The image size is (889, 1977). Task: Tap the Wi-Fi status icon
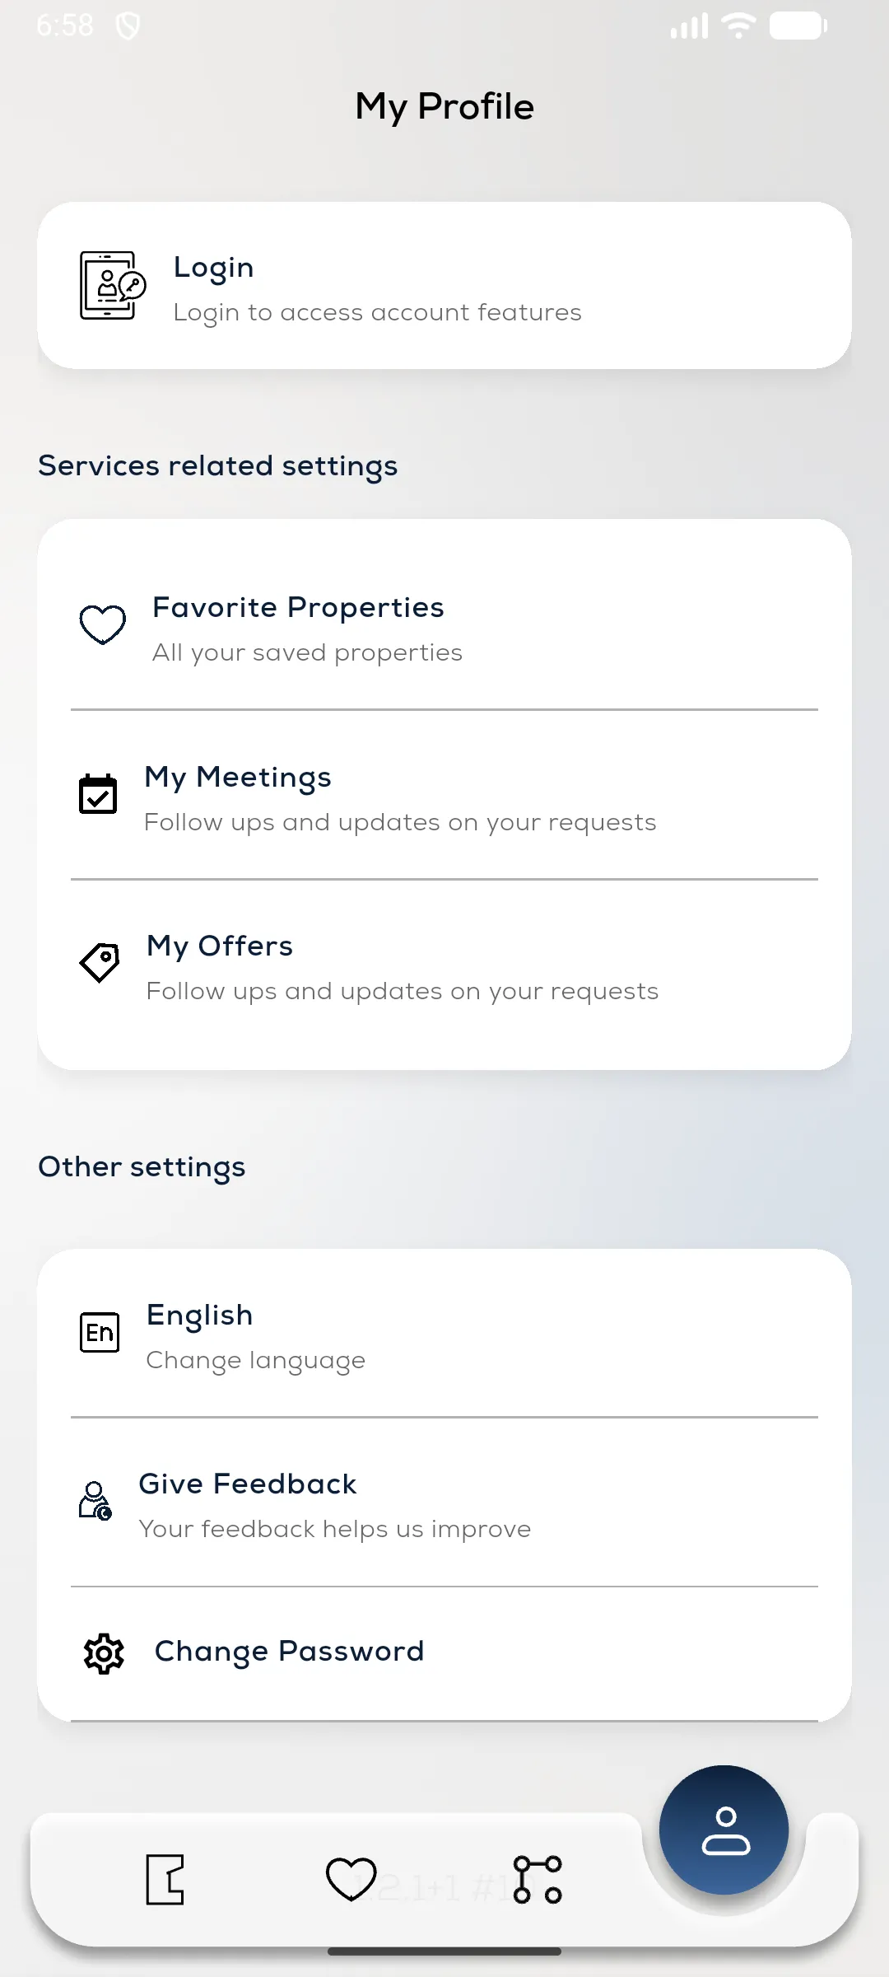pyautogui.click(x=738, y=26)
